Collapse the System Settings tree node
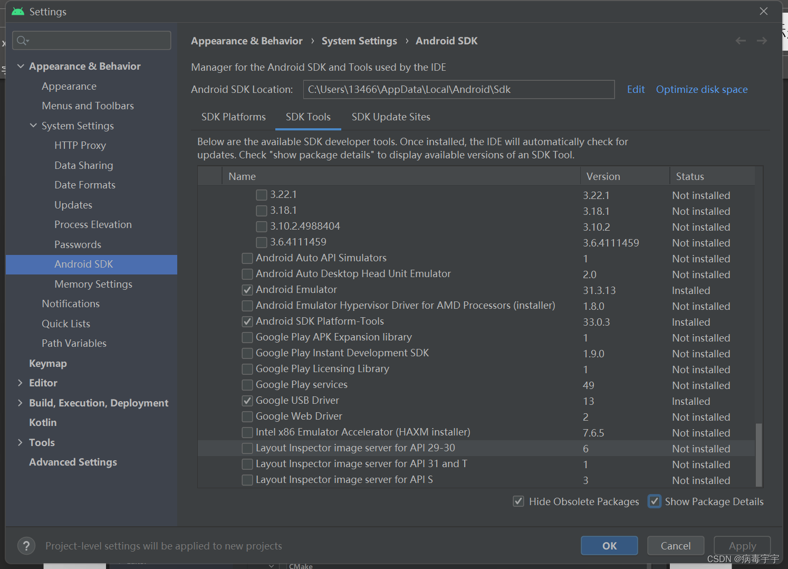The width and height of the screenshot is (788, 569). pyautogui.click(x=33, y=126)
